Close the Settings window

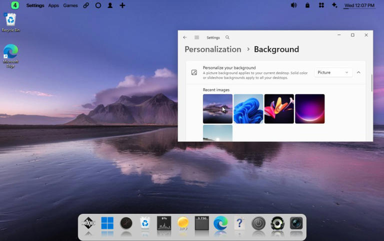click(366, 35)
